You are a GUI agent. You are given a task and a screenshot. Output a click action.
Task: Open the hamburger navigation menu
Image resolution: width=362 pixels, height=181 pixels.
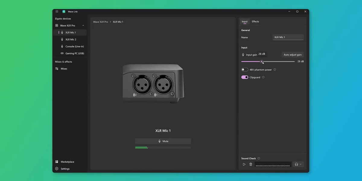[57, 11]
